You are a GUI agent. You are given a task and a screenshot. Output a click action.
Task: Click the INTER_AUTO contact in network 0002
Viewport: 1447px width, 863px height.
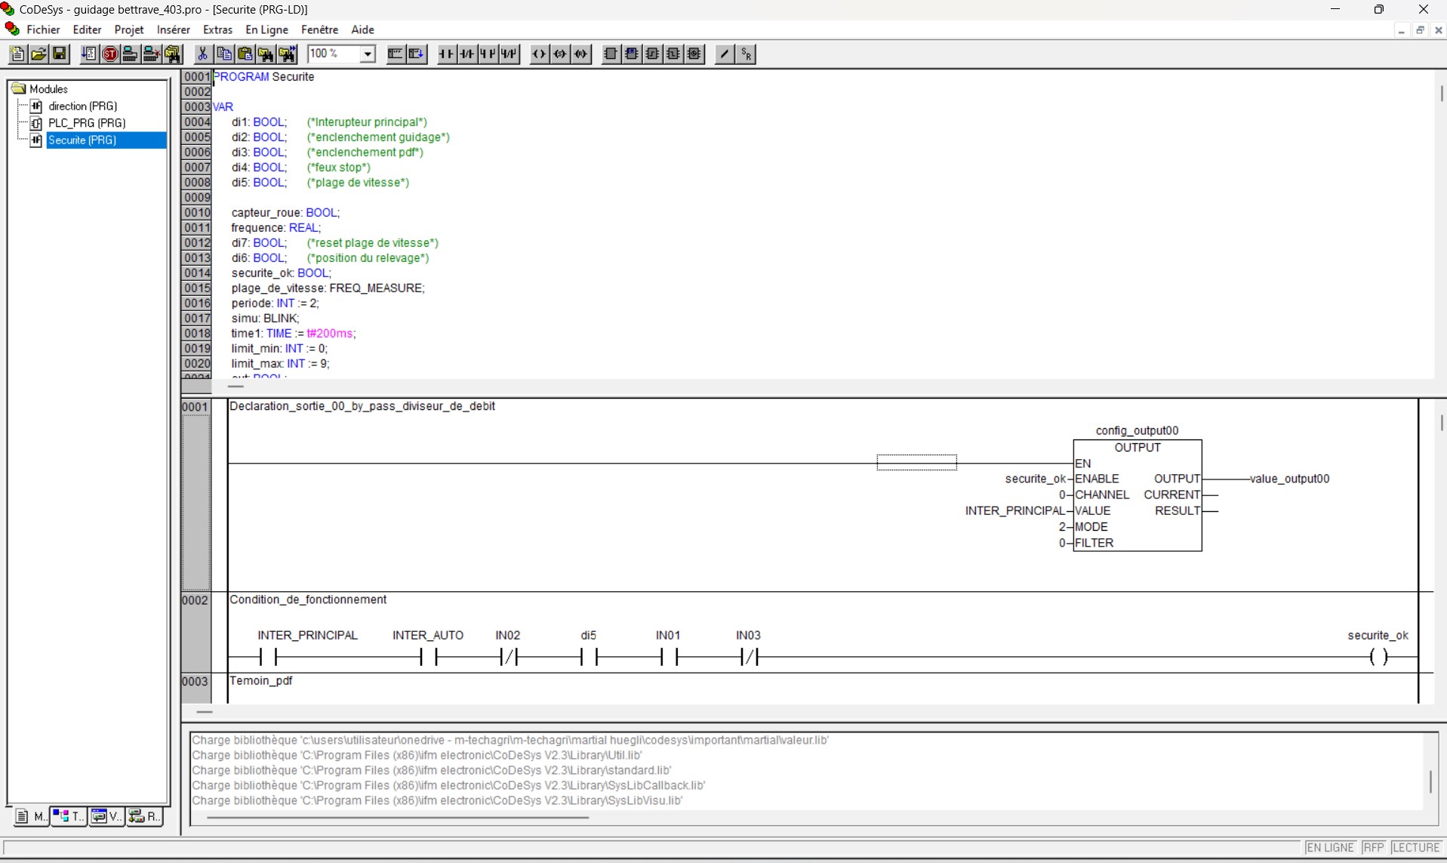[429, 657]
